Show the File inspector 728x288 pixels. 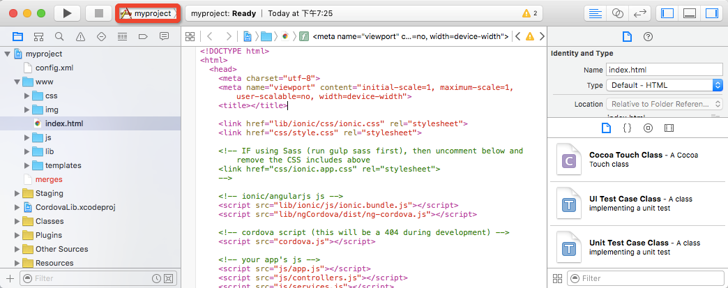pos(627,37)
